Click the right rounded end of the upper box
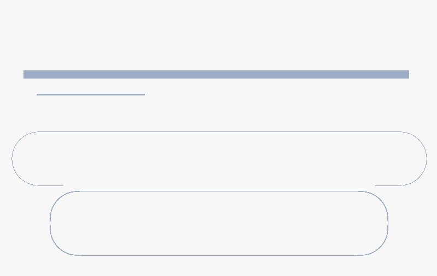The height and width of the screenshot is (276, 437). coord(426,158)
